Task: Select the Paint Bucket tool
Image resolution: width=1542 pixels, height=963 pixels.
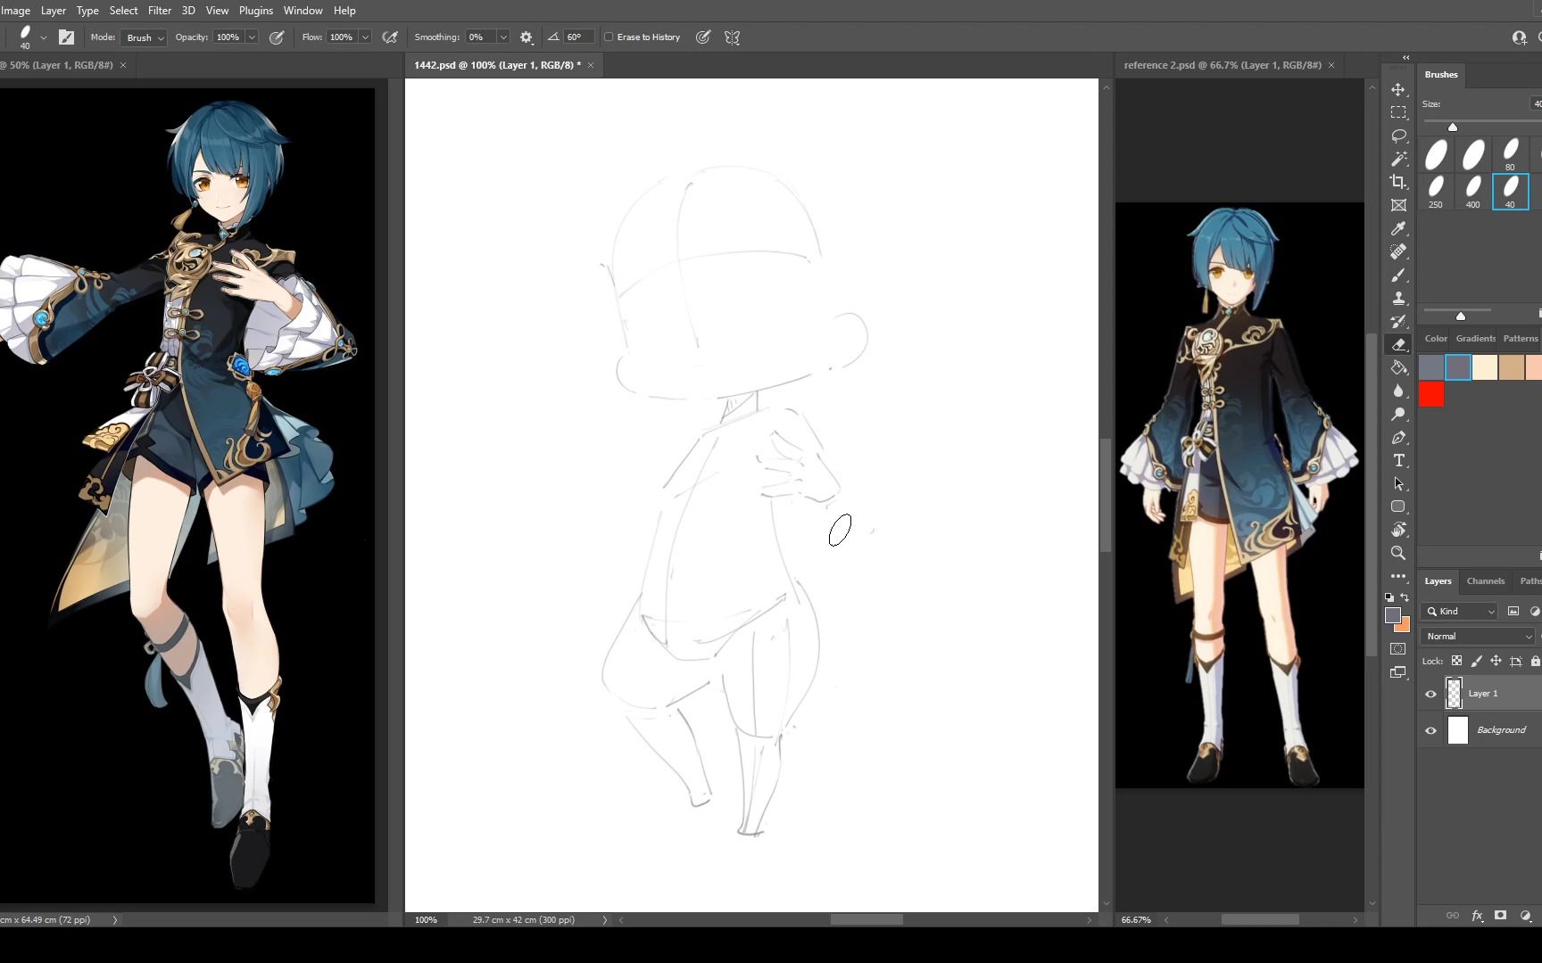Action: coord(1398,367)
